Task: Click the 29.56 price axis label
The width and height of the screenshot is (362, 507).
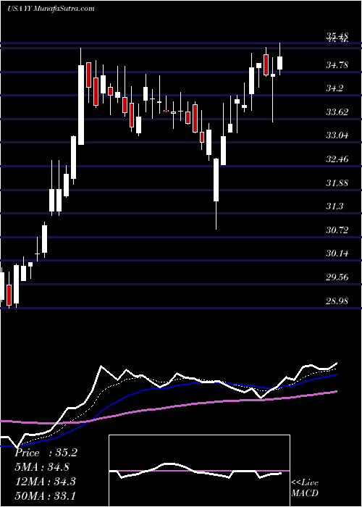Action: point(337,277)
